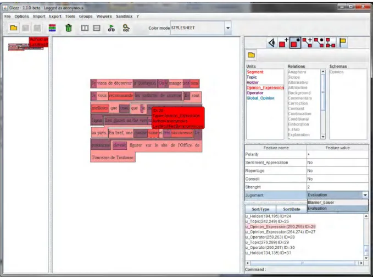
Task: Select Explanation relation type
Action: (299, 135)
